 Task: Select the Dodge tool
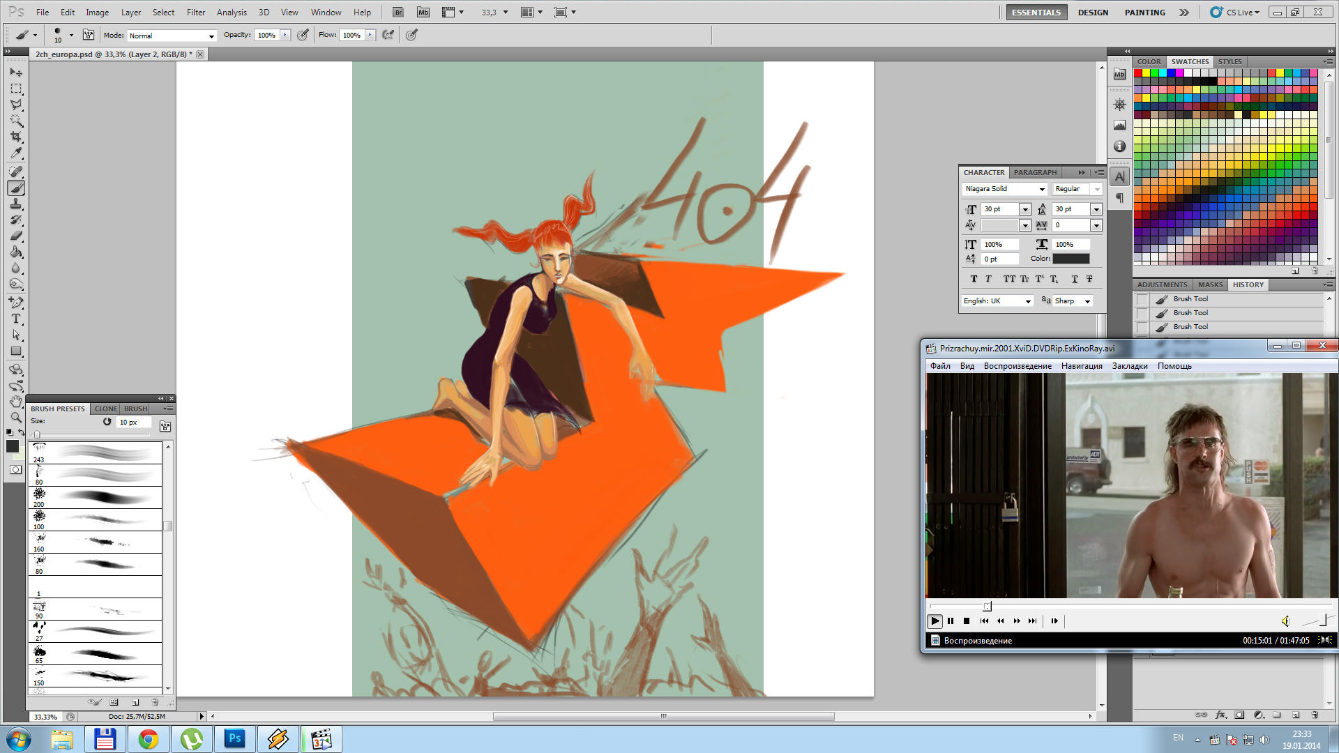click(x=16, y=284)
